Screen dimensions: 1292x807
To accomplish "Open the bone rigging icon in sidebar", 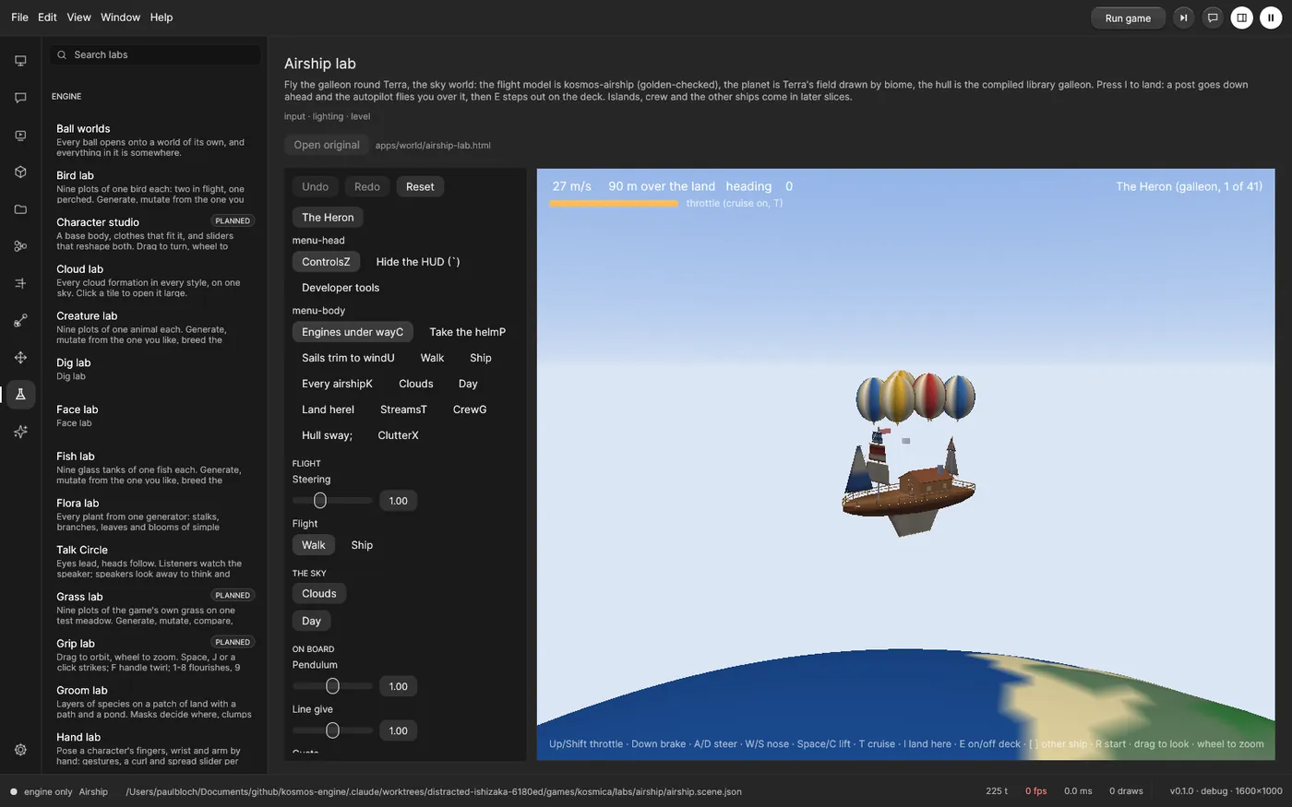I will (20, 320).
